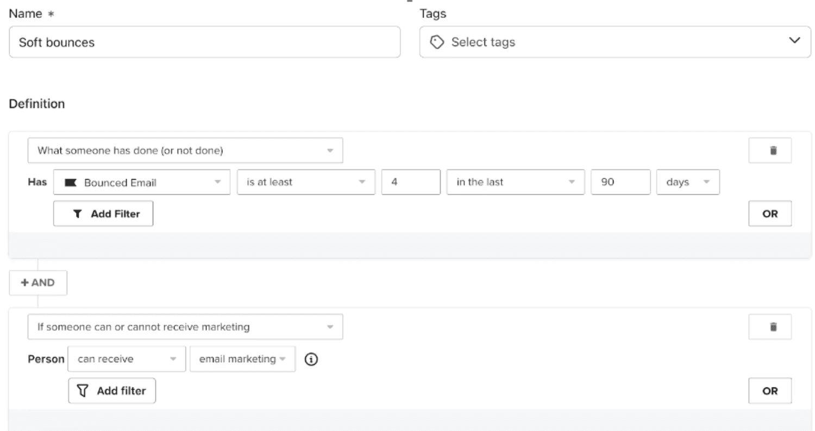Click the Definition heading text

[37, 104]
